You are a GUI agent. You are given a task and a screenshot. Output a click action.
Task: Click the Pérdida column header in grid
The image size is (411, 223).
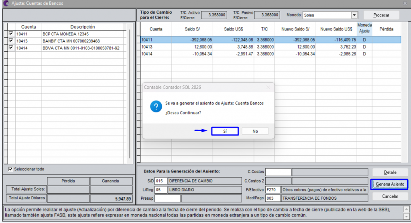pyautogui.click(x=387, y=29)
